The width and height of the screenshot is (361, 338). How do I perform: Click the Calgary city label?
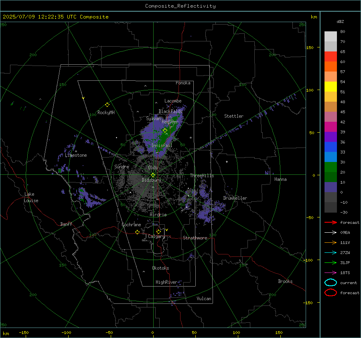click(156, 236)
